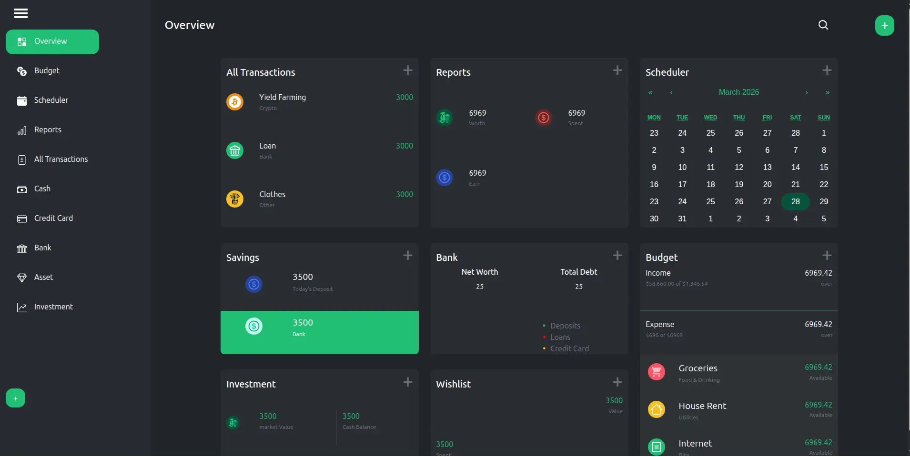Viewport: 910px width, 457px height.
Task: Click the House Rent home icon
Action: [656, 409]
